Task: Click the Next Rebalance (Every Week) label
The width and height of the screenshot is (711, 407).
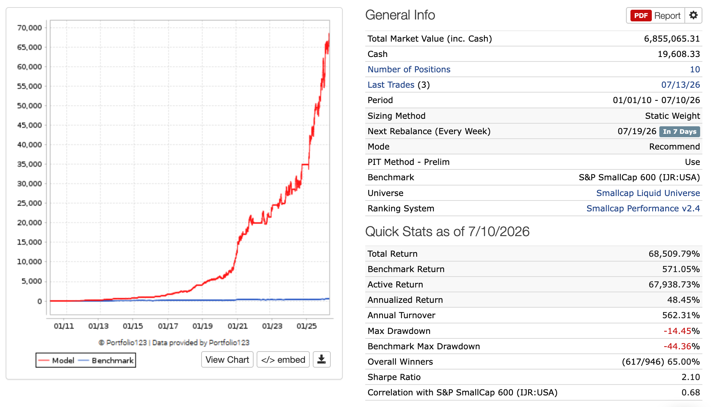Action: click(x=429, y=131)
